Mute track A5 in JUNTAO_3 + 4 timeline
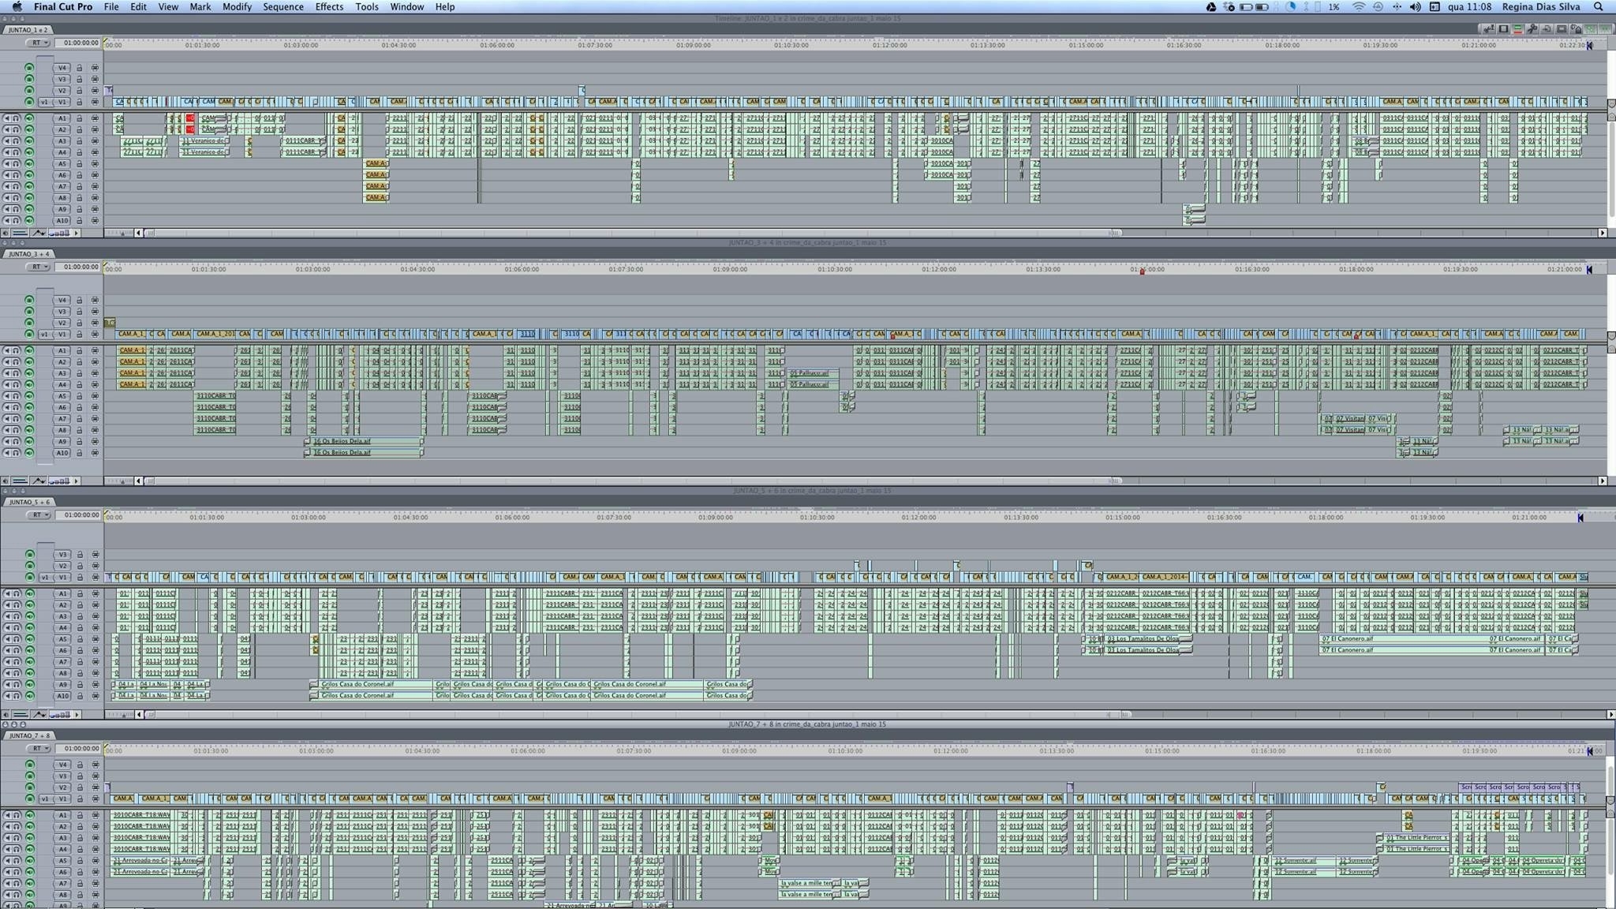The image size is (1616, 909). coord(7,396)
